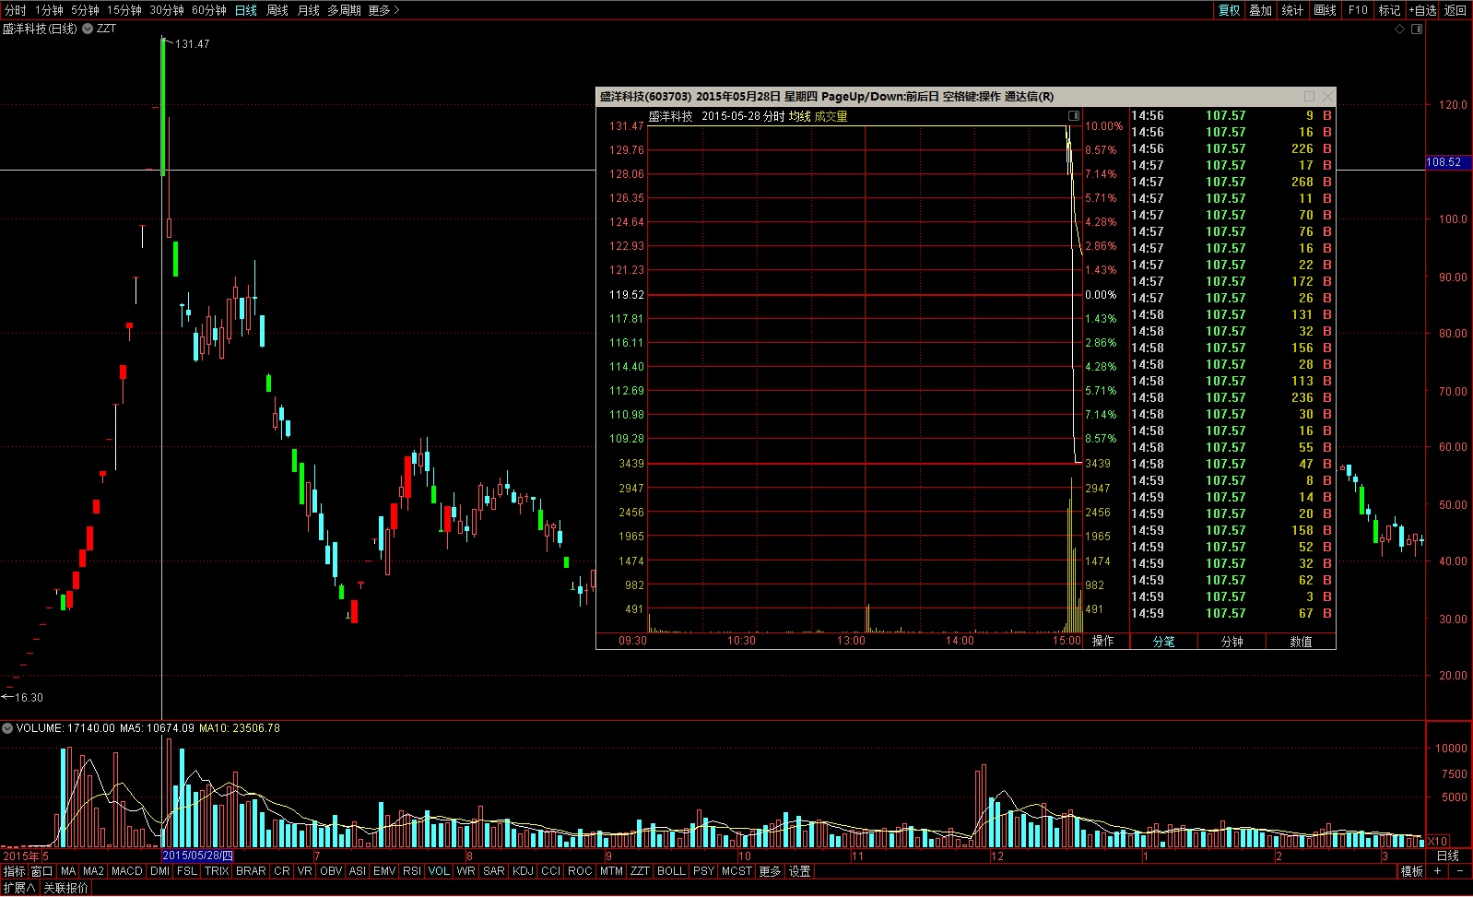Click the diamond icon in chart corner
Image resolution: width=1473 pixels, height=897 pixels.
coord(1399,30)
